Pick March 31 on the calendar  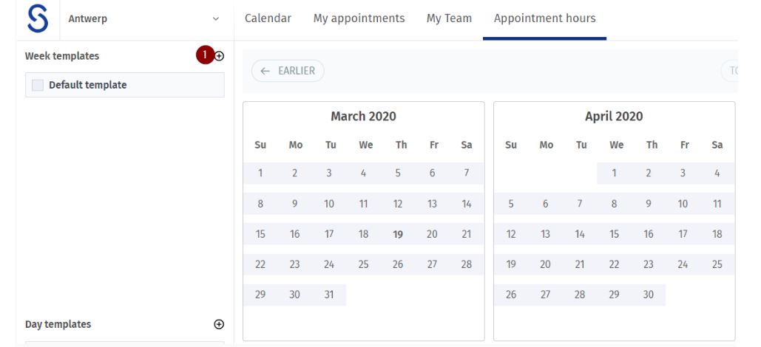pyautogui.click(x=329, y=295)
